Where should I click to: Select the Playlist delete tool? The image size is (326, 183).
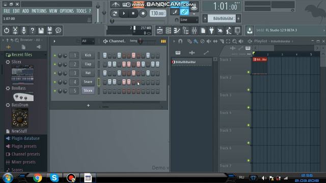pos(202,41)
